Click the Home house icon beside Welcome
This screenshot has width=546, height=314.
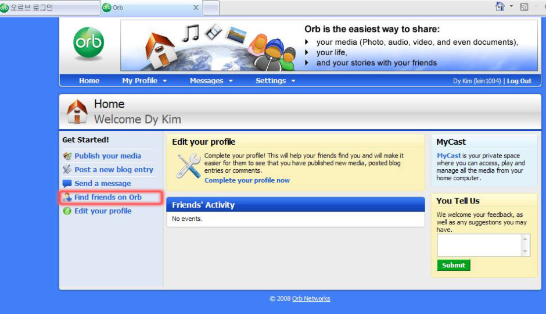pyautogui.click(x=77, y=112)
